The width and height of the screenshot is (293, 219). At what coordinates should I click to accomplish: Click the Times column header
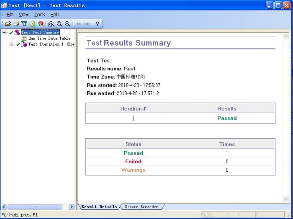point(227,144)
